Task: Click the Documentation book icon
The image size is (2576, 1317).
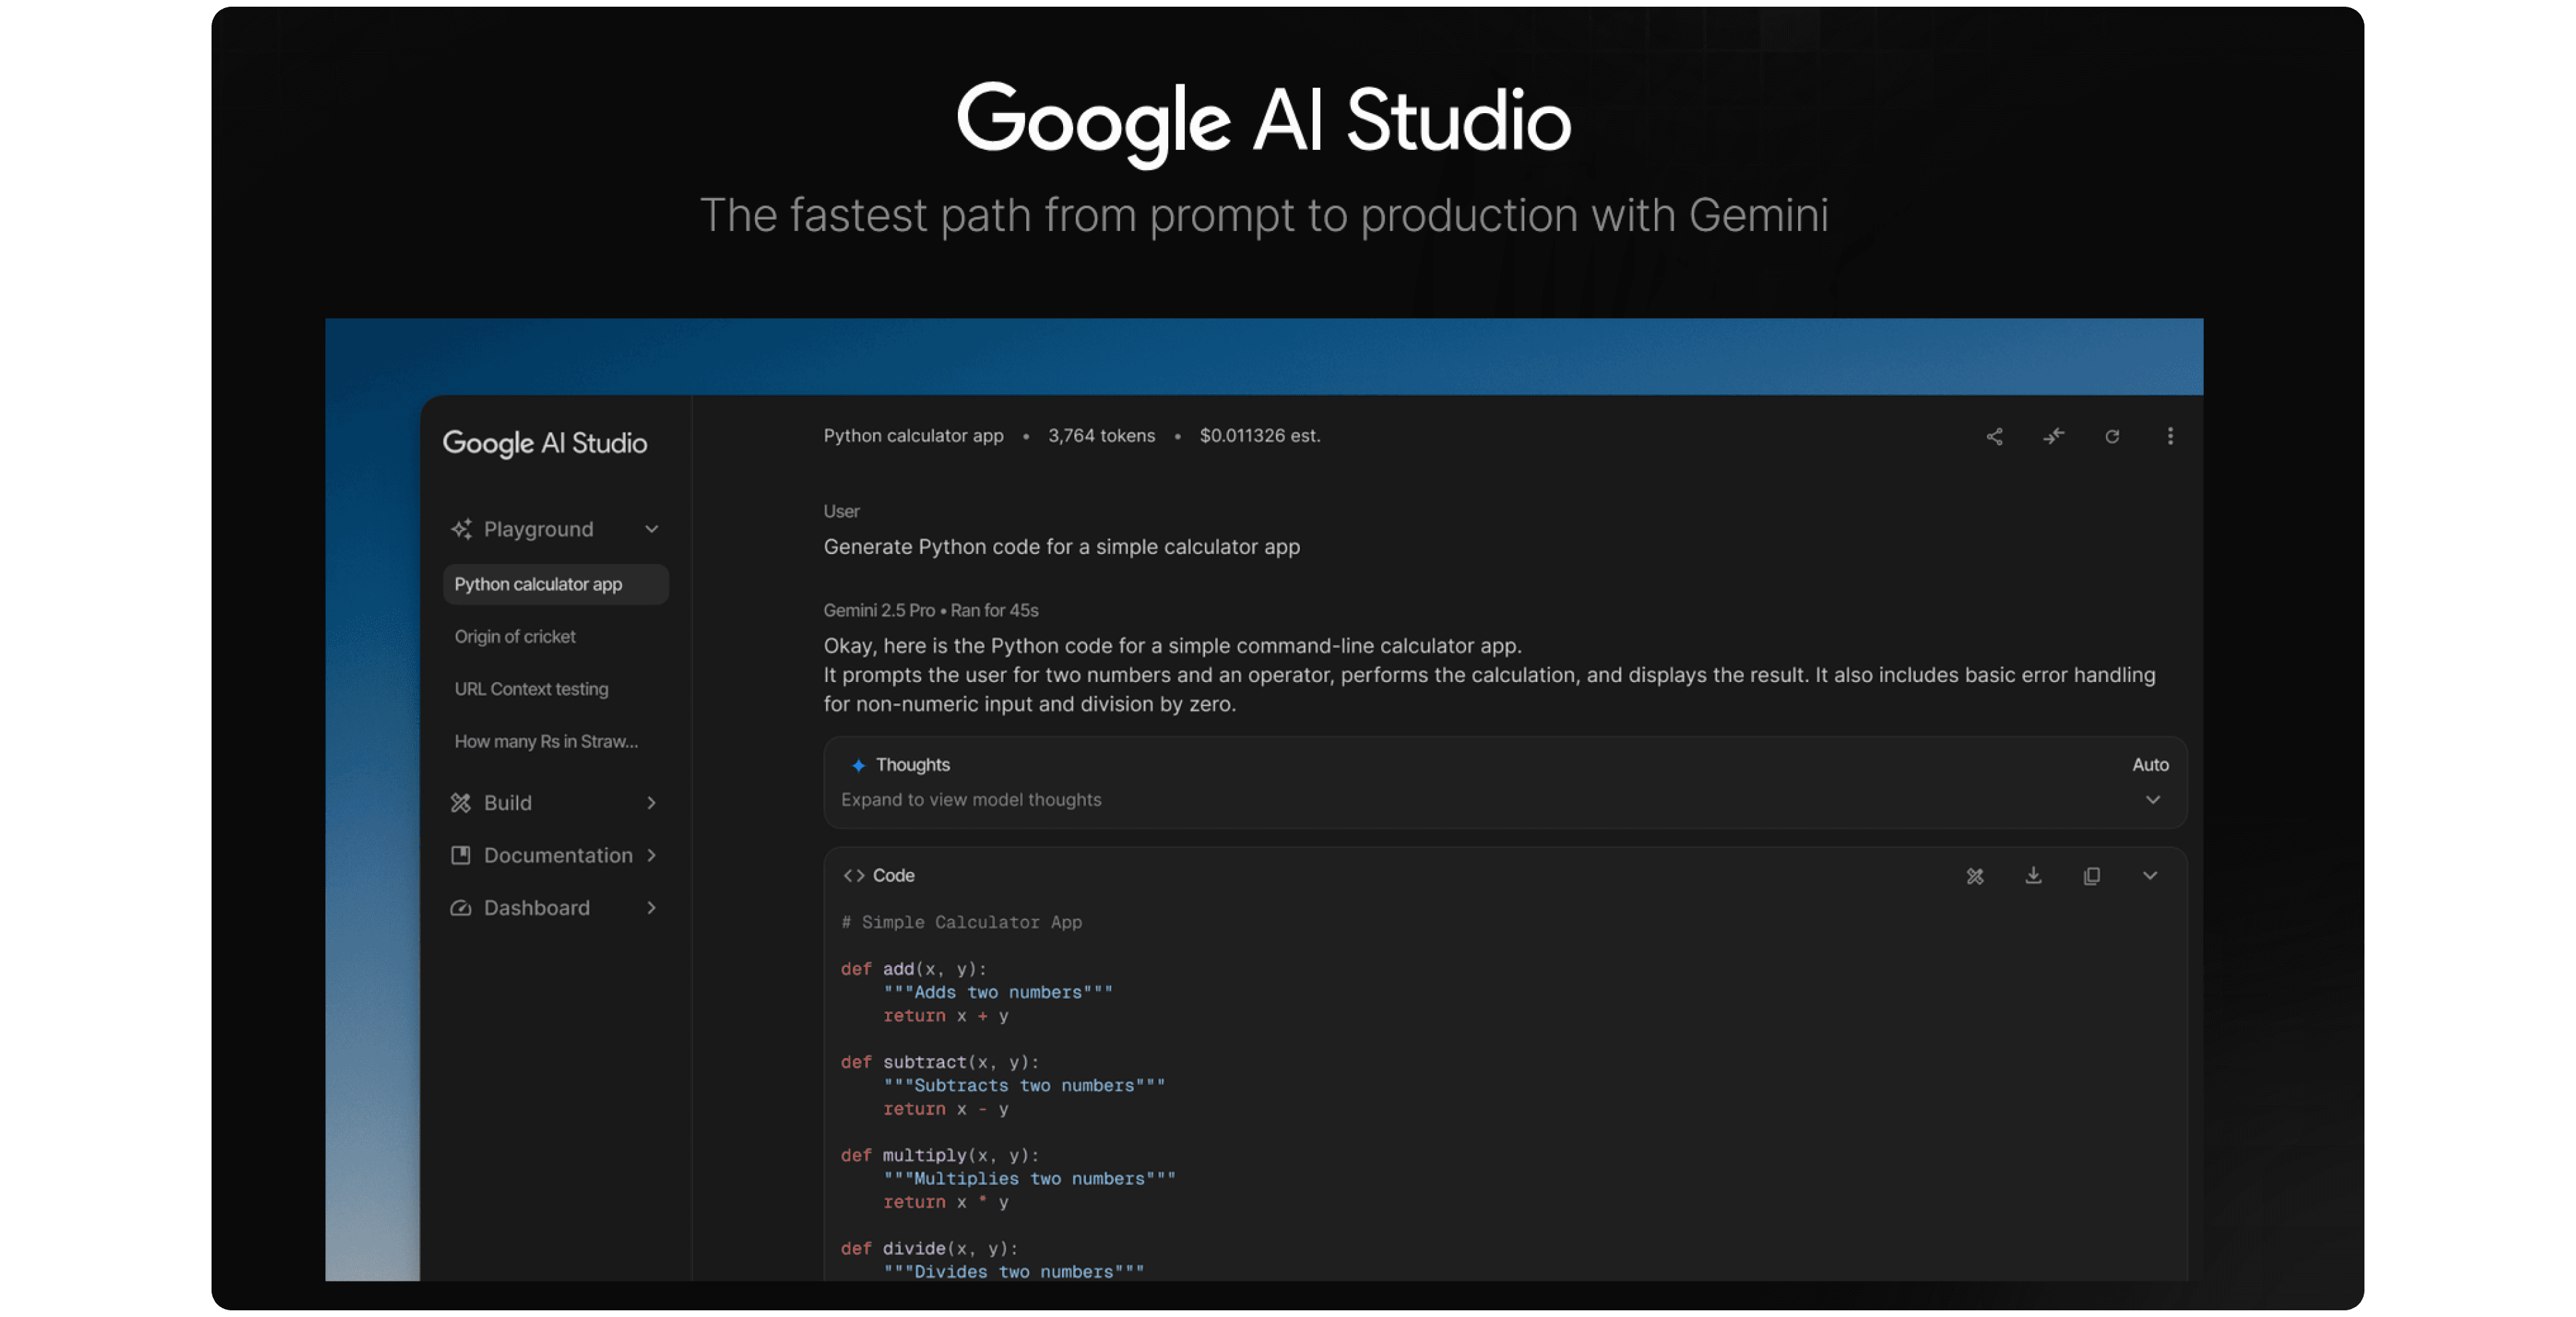Action: click(x=460, y=855)
